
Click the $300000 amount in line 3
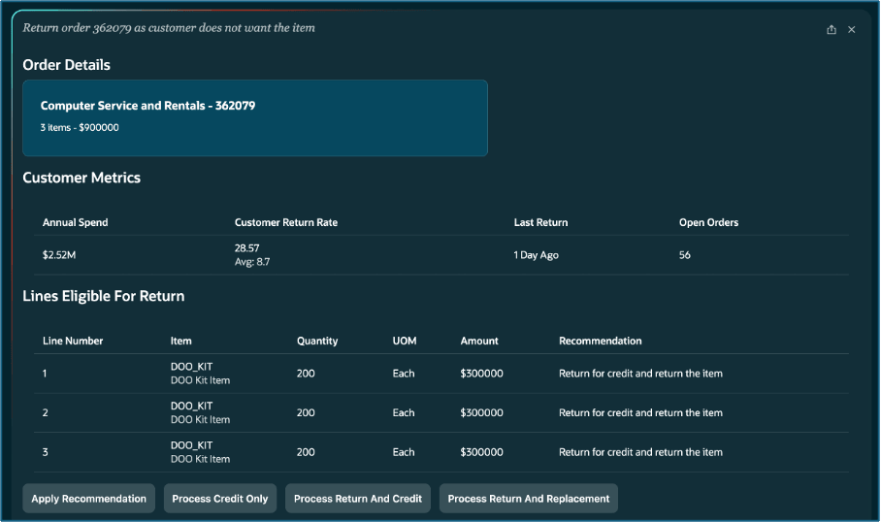click(481, 452)
